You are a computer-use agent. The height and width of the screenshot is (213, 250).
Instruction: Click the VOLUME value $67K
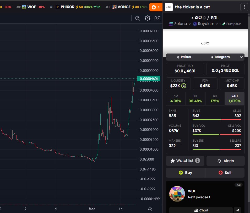click(x=174, y=131)
